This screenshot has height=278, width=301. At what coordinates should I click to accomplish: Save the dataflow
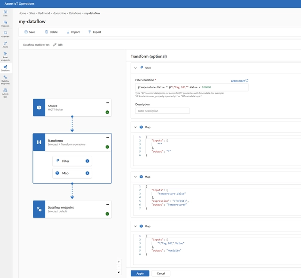[x=30, y=32]
